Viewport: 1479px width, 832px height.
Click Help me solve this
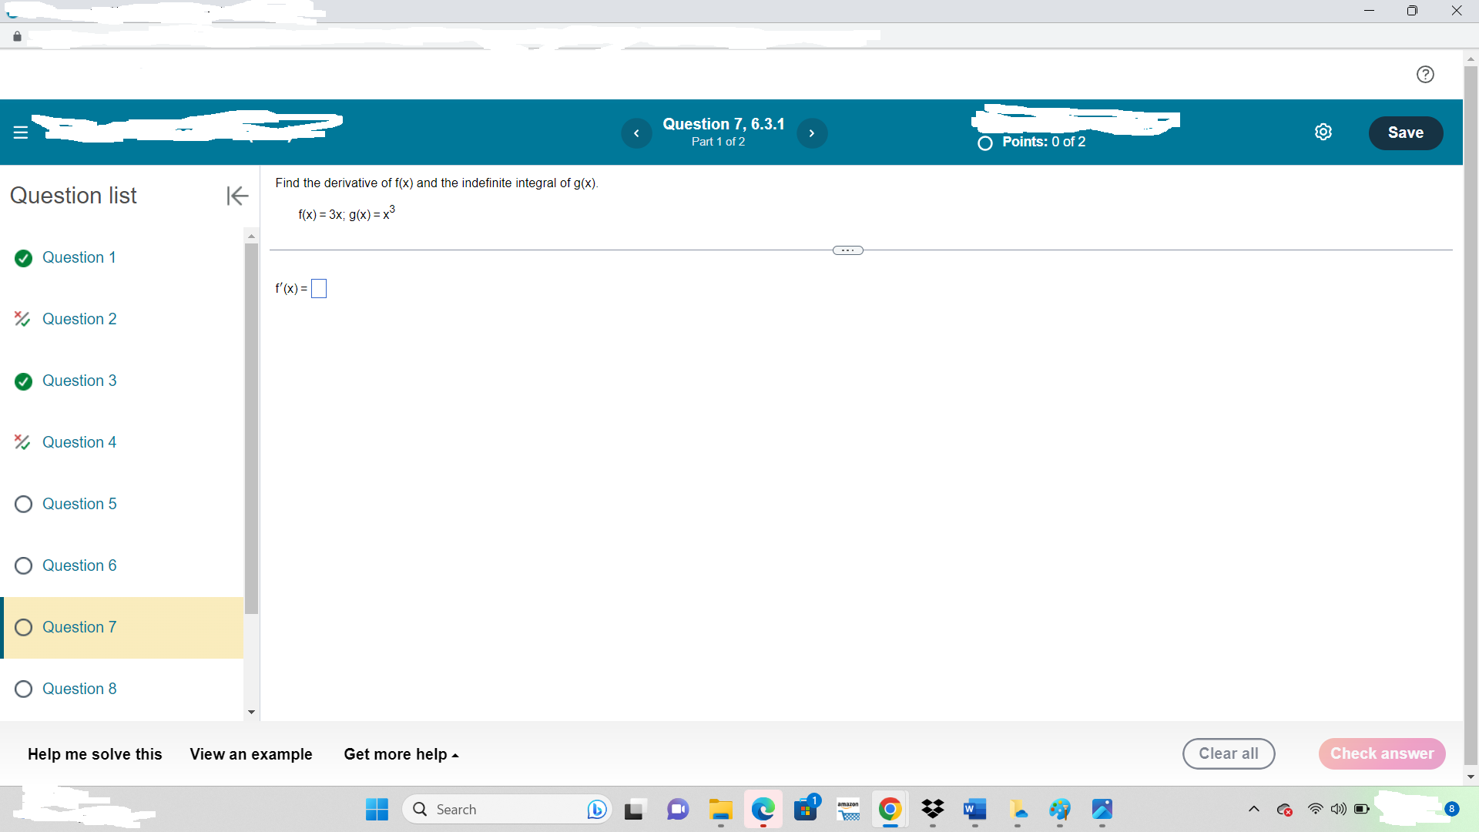(95, 754)
